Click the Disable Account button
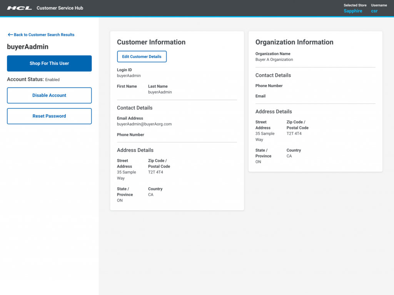This screenshot has width=394, height=295. [x=49, y=95]
